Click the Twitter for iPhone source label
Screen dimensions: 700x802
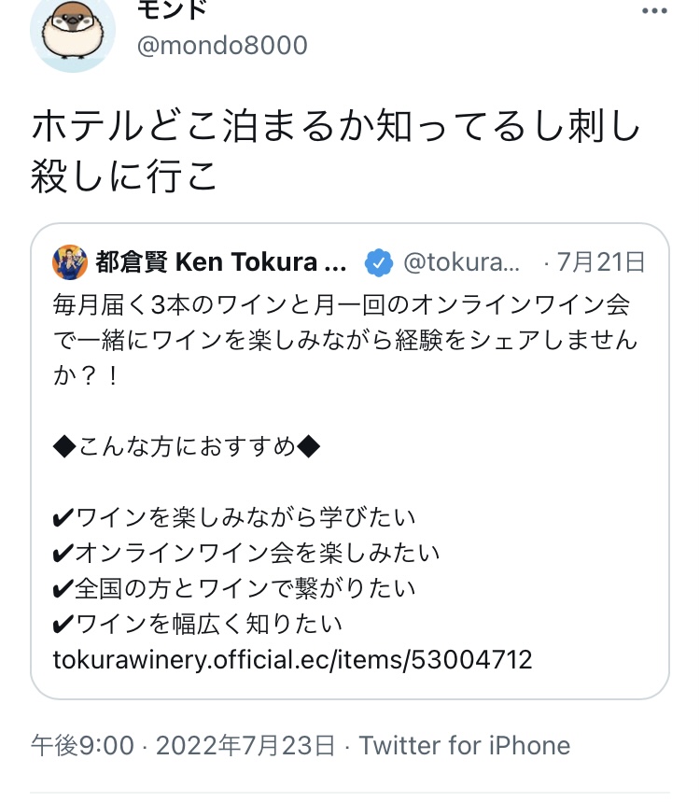click(x=465, y=745)
